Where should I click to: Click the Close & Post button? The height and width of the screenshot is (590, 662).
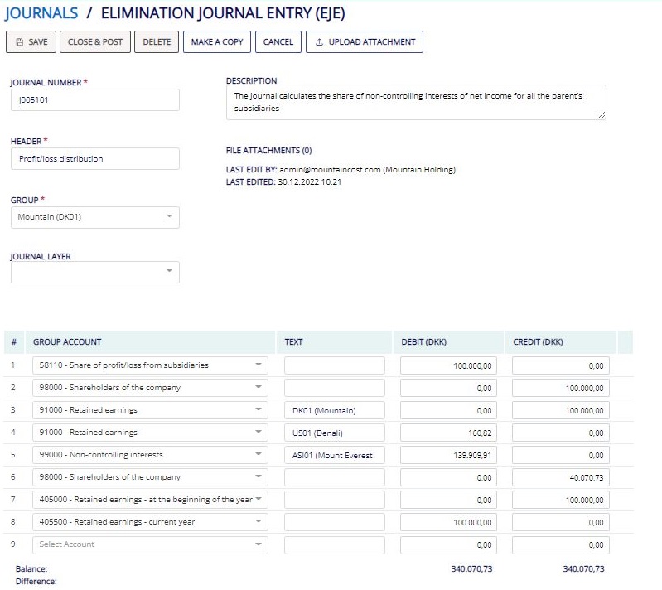(95, 41)
